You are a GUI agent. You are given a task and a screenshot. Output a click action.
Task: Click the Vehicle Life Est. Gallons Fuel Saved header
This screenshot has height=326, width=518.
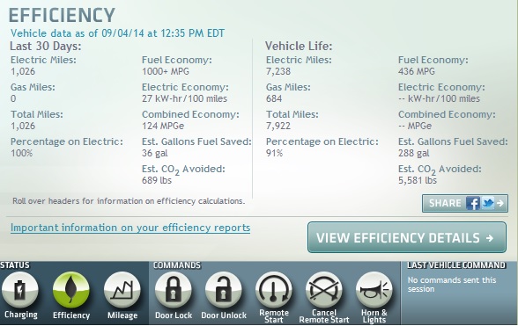click(453, 141)
